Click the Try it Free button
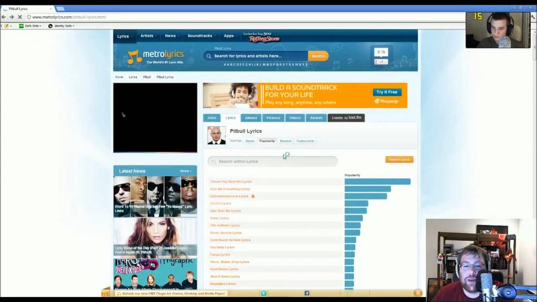 tap(387, 92)
